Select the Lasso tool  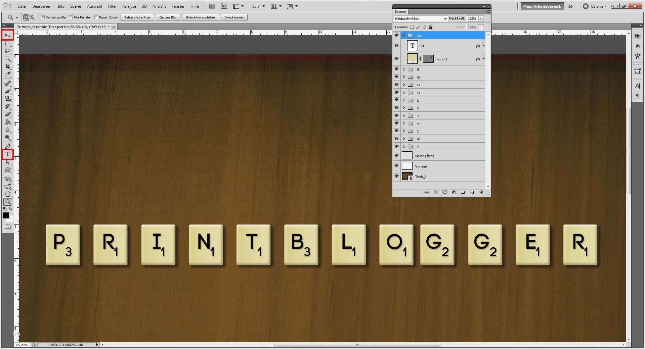click(x=8, y=51)
